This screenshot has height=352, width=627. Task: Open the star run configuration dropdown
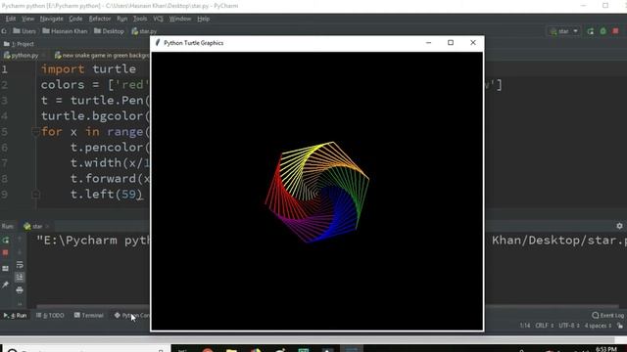point(564,31)
